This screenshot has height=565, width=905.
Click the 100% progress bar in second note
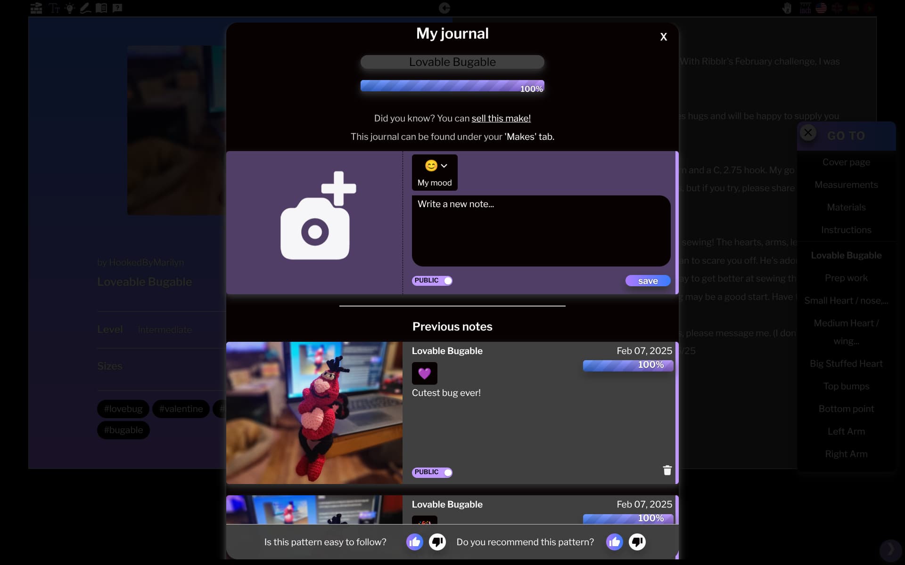[x=628, y=518]
